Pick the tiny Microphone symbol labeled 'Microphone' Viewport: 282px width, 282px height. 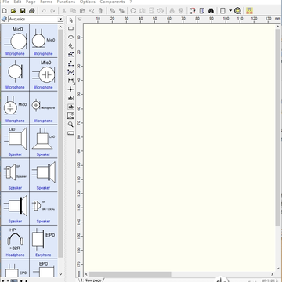tap(43, 108)
